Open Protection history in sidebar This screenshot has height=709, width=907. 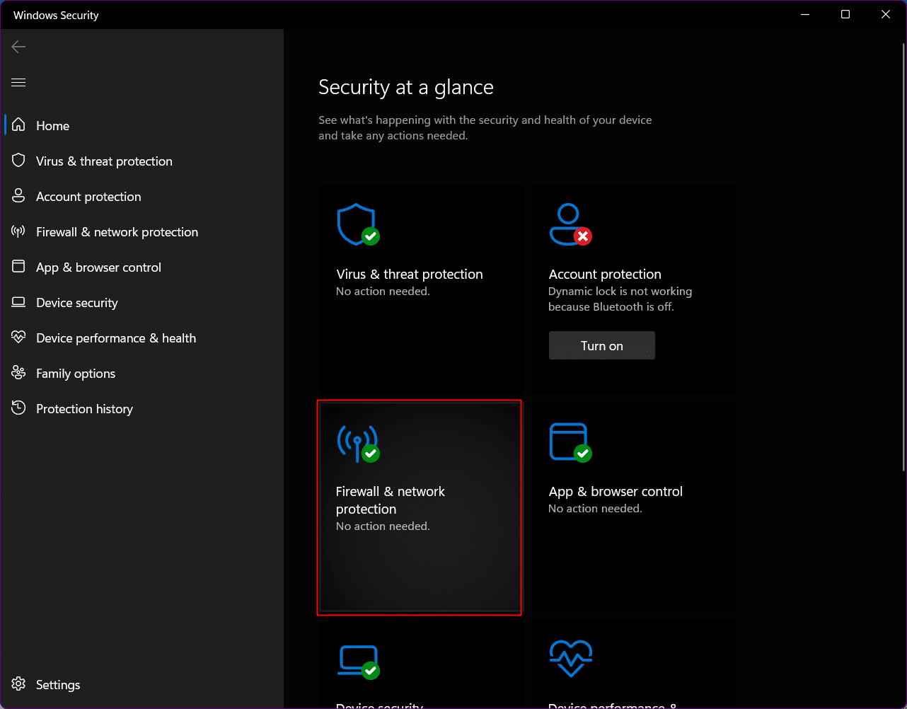pos(141,408)
